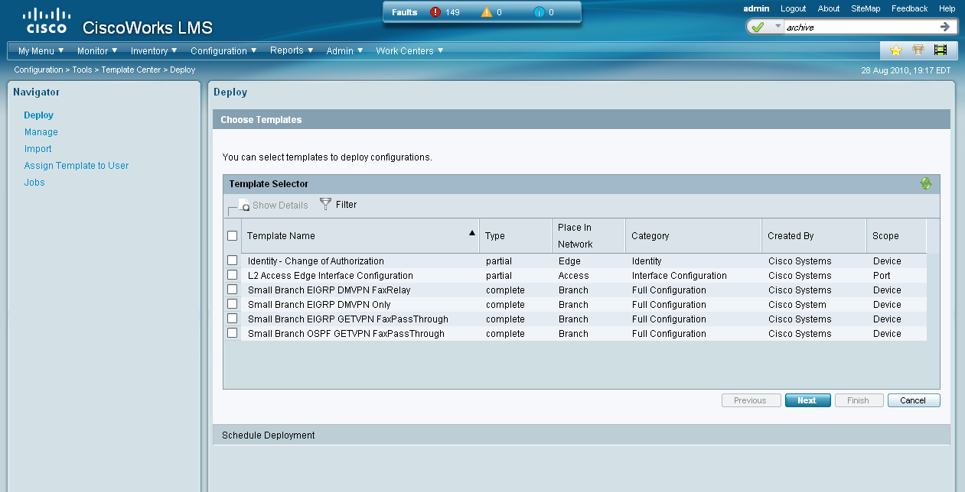Click the green checkmark search icon
The width and height of the screenshot is (965, 492).
758,27
